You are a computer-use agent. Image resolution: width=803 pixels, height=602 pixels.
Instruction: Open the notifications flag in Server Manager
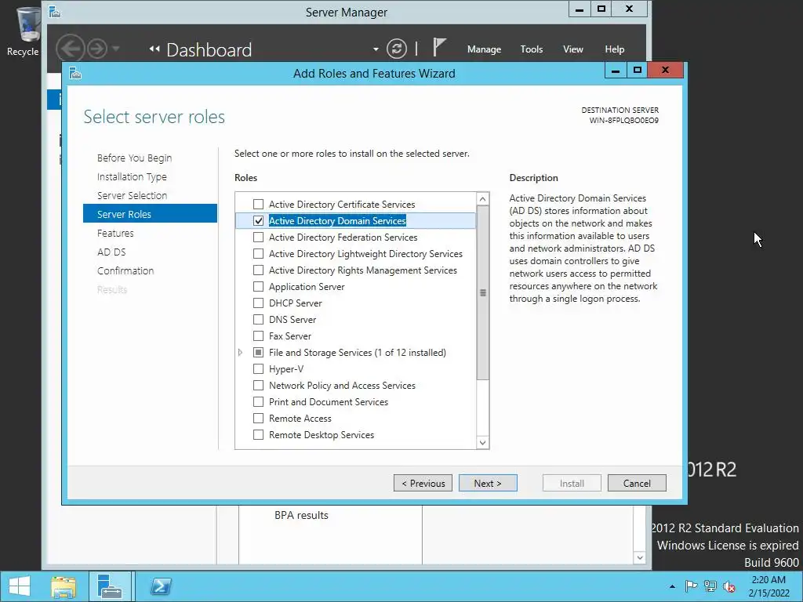click(439, 48)
